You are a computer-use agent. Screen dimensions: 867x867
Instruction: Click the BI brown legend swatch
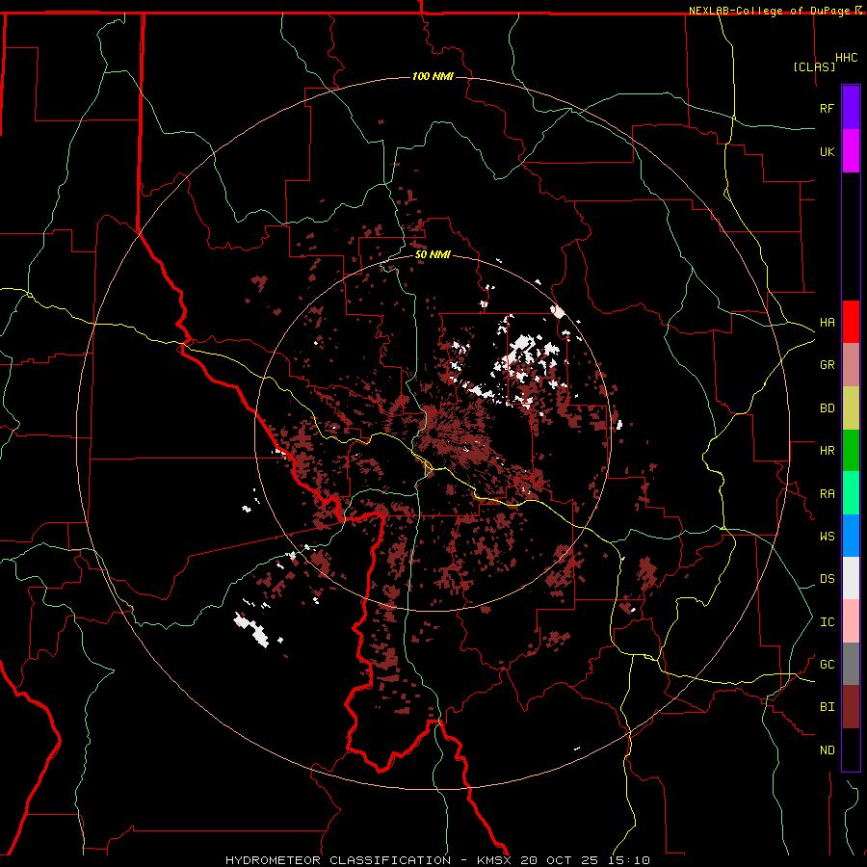(851, 707)
